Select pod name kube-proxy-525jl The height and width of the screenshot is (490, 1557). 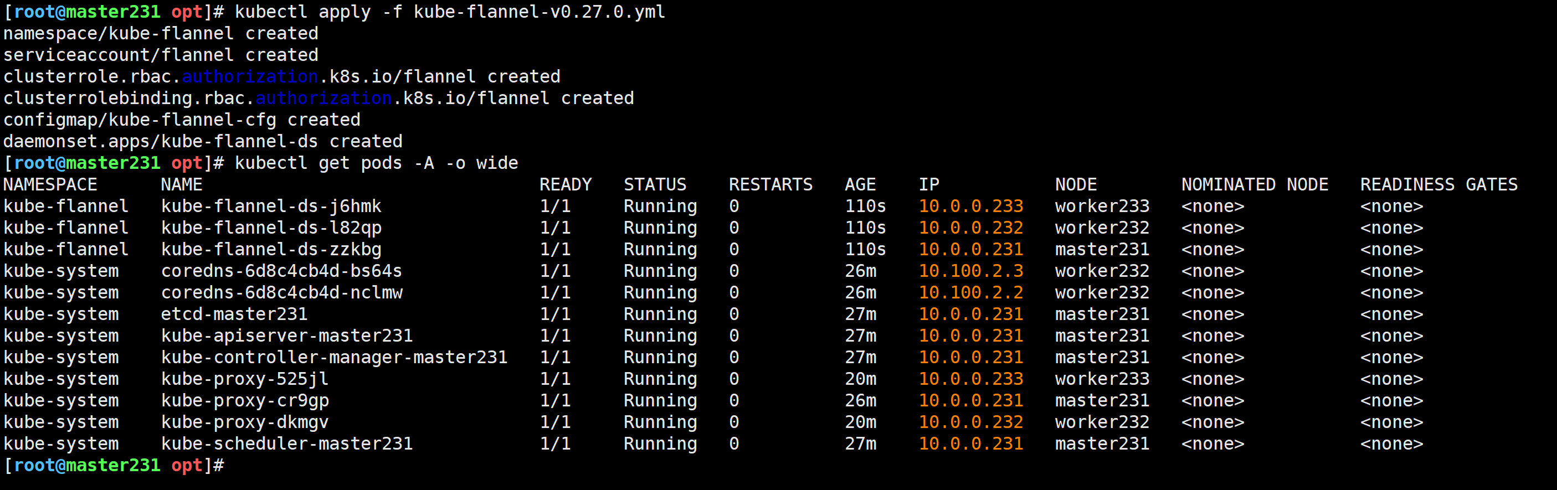coord(245,379)
